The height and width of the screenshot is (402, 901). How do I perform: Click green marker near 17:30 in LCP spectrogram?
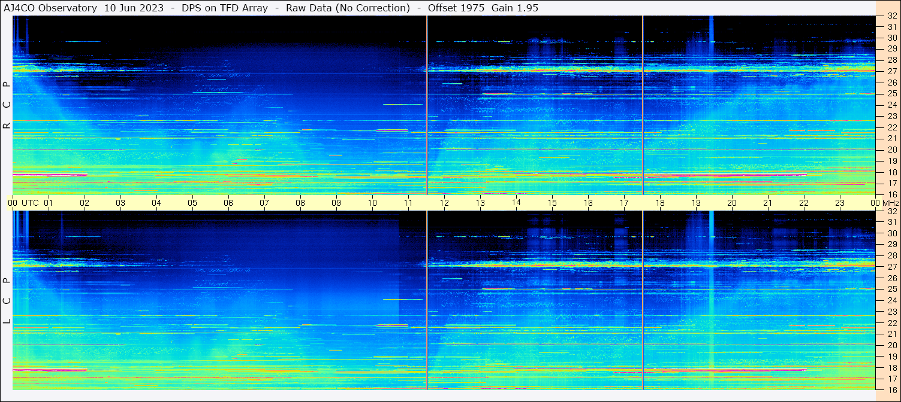(x=643, y=300)
